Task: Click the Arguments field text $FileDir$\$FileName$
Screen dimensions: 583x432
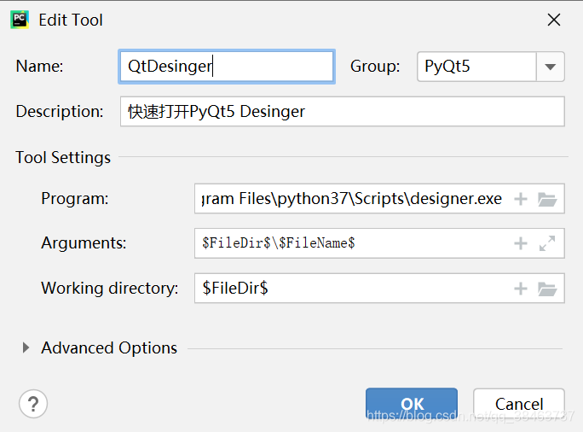Action: click(x=279, y=243)
